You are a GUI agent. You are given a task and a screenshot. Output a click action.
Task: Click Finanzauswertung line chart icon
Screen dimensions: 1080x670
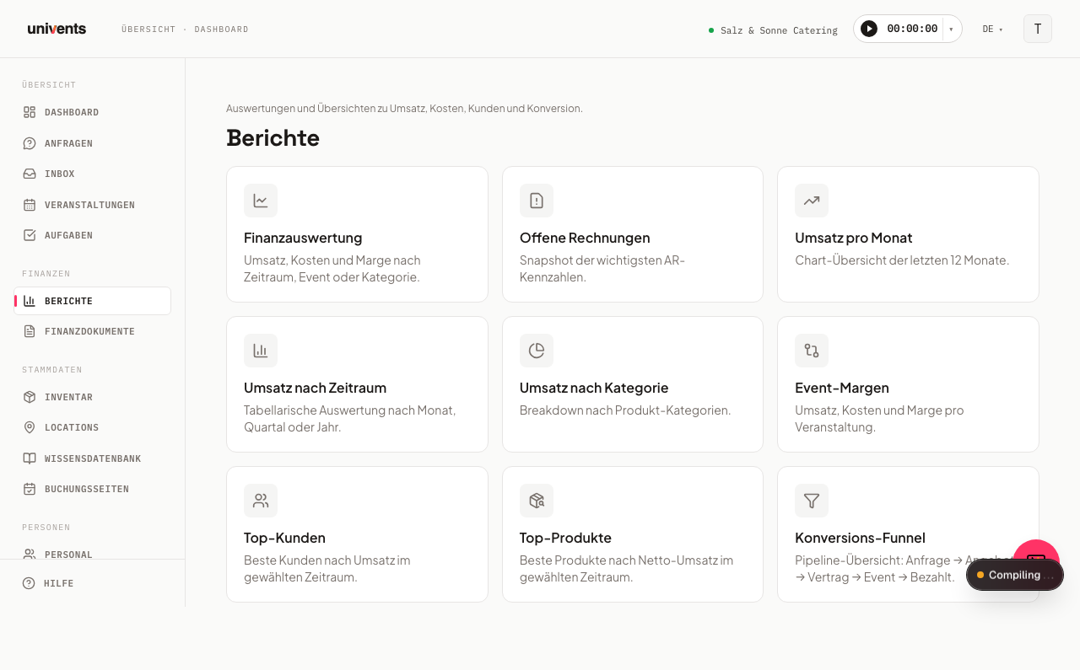(x=261, y=201)
